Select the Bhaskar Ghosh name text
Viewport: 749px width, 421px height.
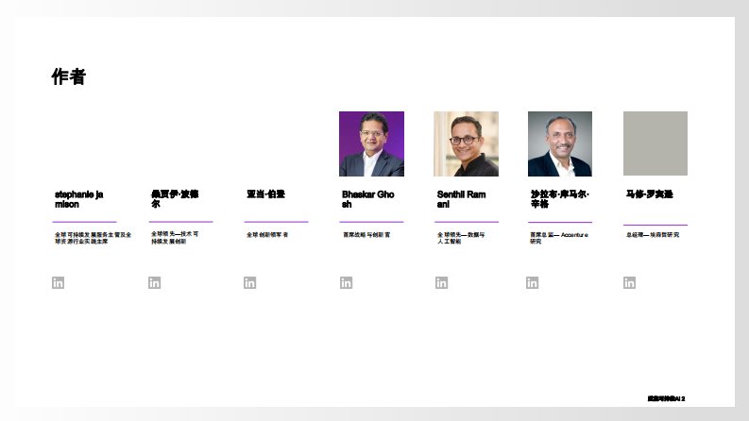tap(368, 198)
